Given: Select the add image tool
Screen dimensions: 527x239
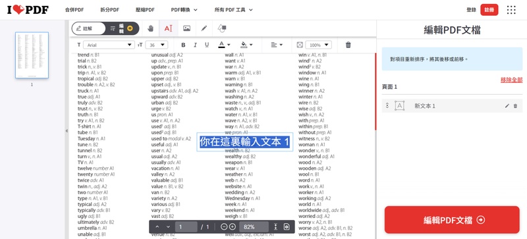Looking at the screenshot, I should pos(186,28).
